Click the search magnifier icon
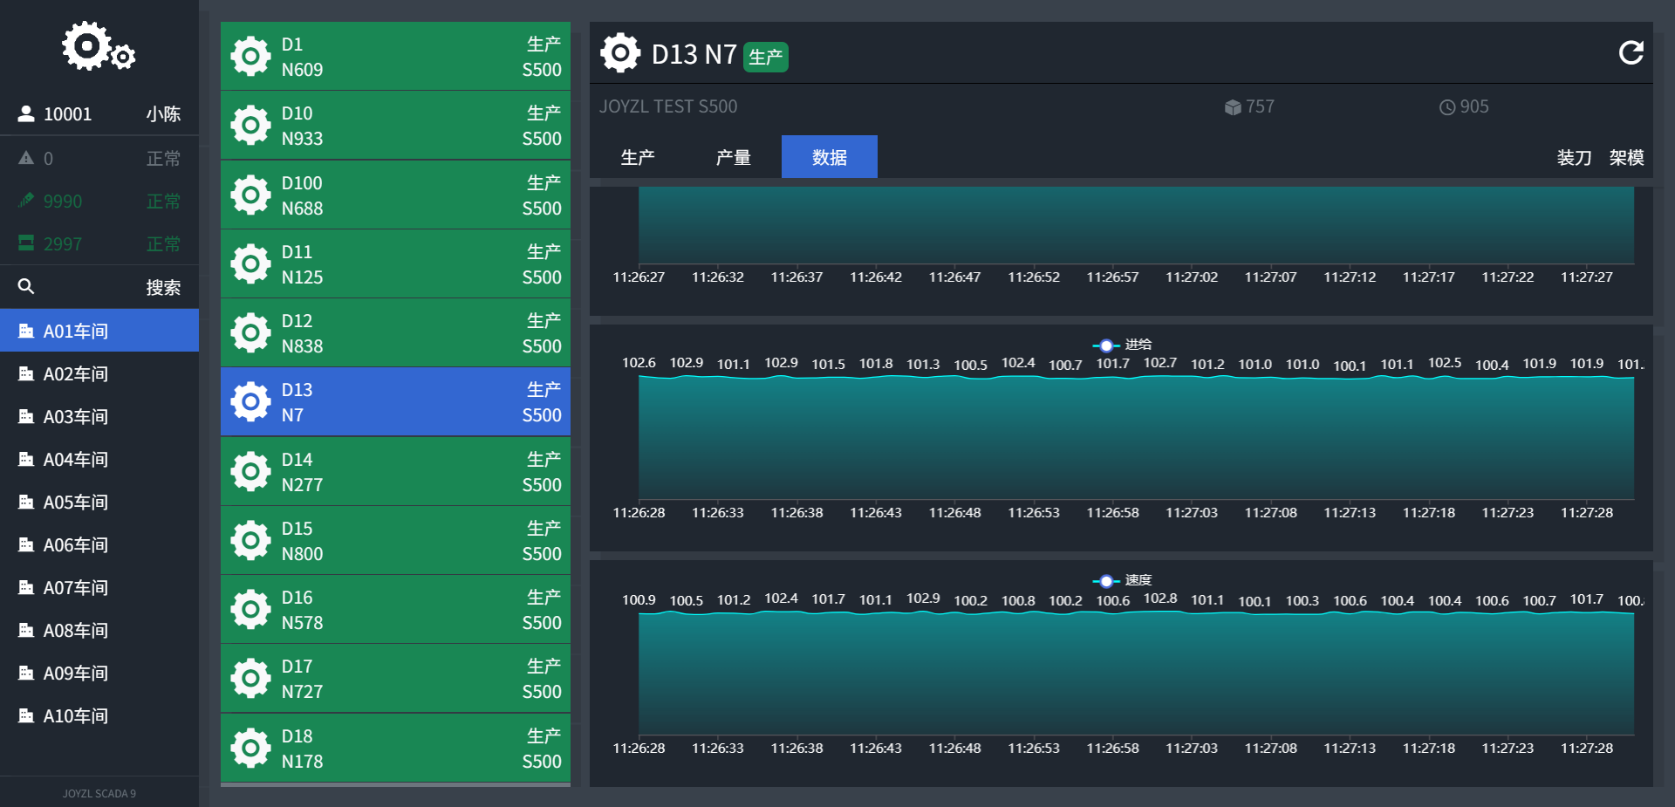This screenshot has width=1675, height=807. point(26,286)
